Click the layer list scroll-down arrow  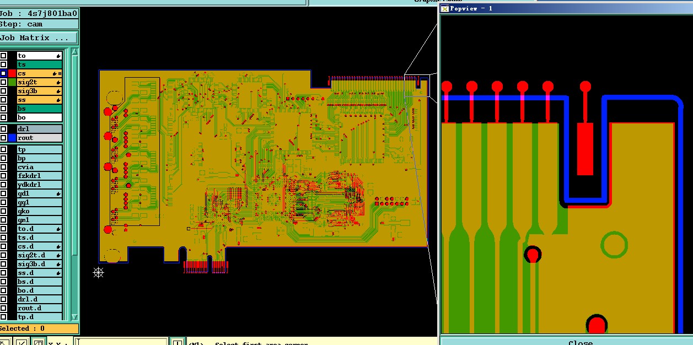[75, 317]
